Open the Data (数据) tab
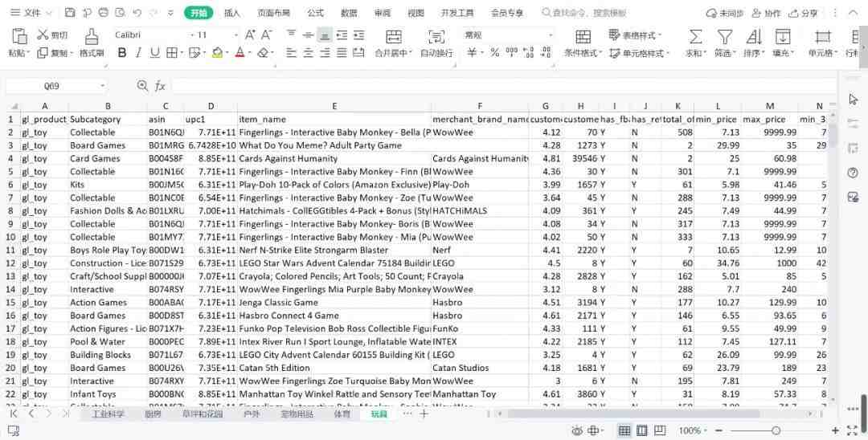 pos(348,13)
